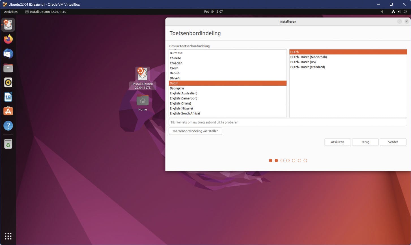Screen dimensions: 411x245
Task: Launch Rhythmbox music player from the dock
Action: click(x=8, y=82)
